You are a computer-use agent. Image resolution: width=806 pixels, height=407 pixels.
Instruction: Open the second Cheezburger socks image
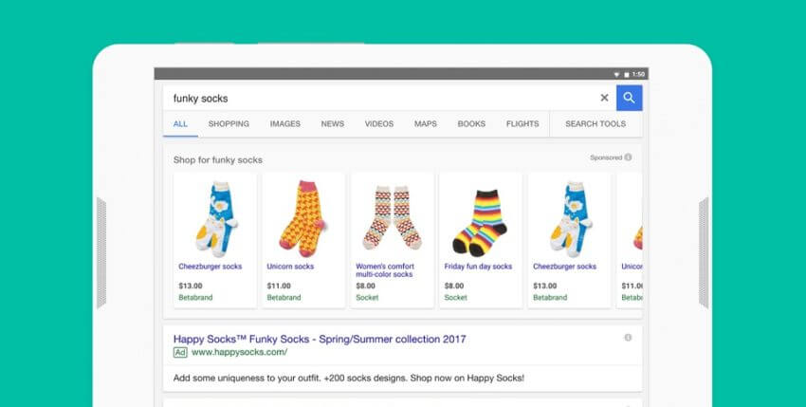[x=570, y=218]
